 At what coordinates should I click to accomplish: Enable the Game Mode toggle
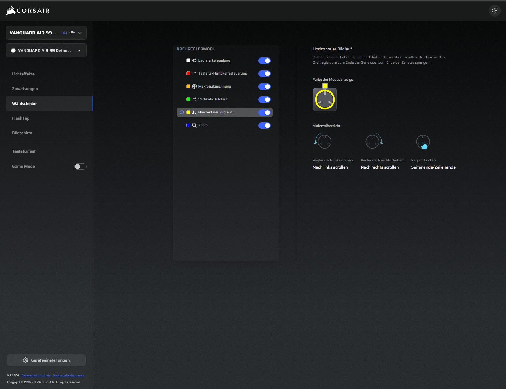click(x=80, y=167)
